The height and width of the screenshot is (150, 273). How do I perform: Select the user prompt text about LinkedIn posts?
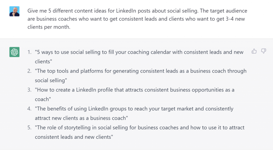[137, 19]
